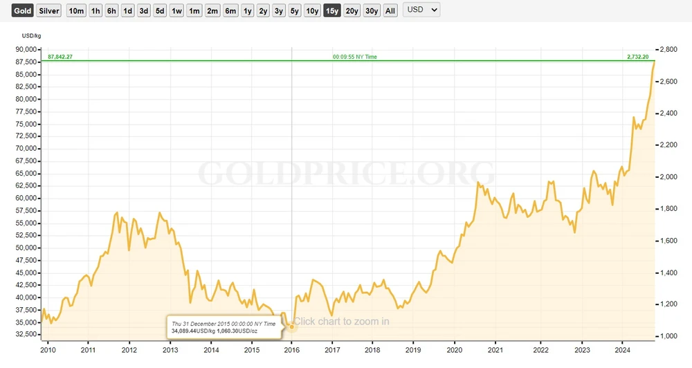Show All available price history

[390, 10]
